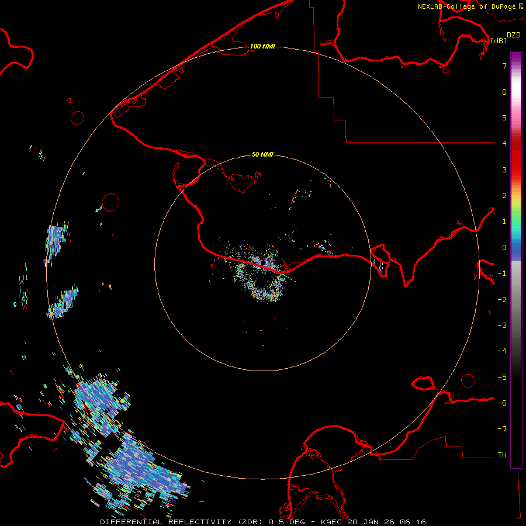The image size is (526, 526).
Task: Click the 06:16 timestamp
Action: tap(414, 522)
